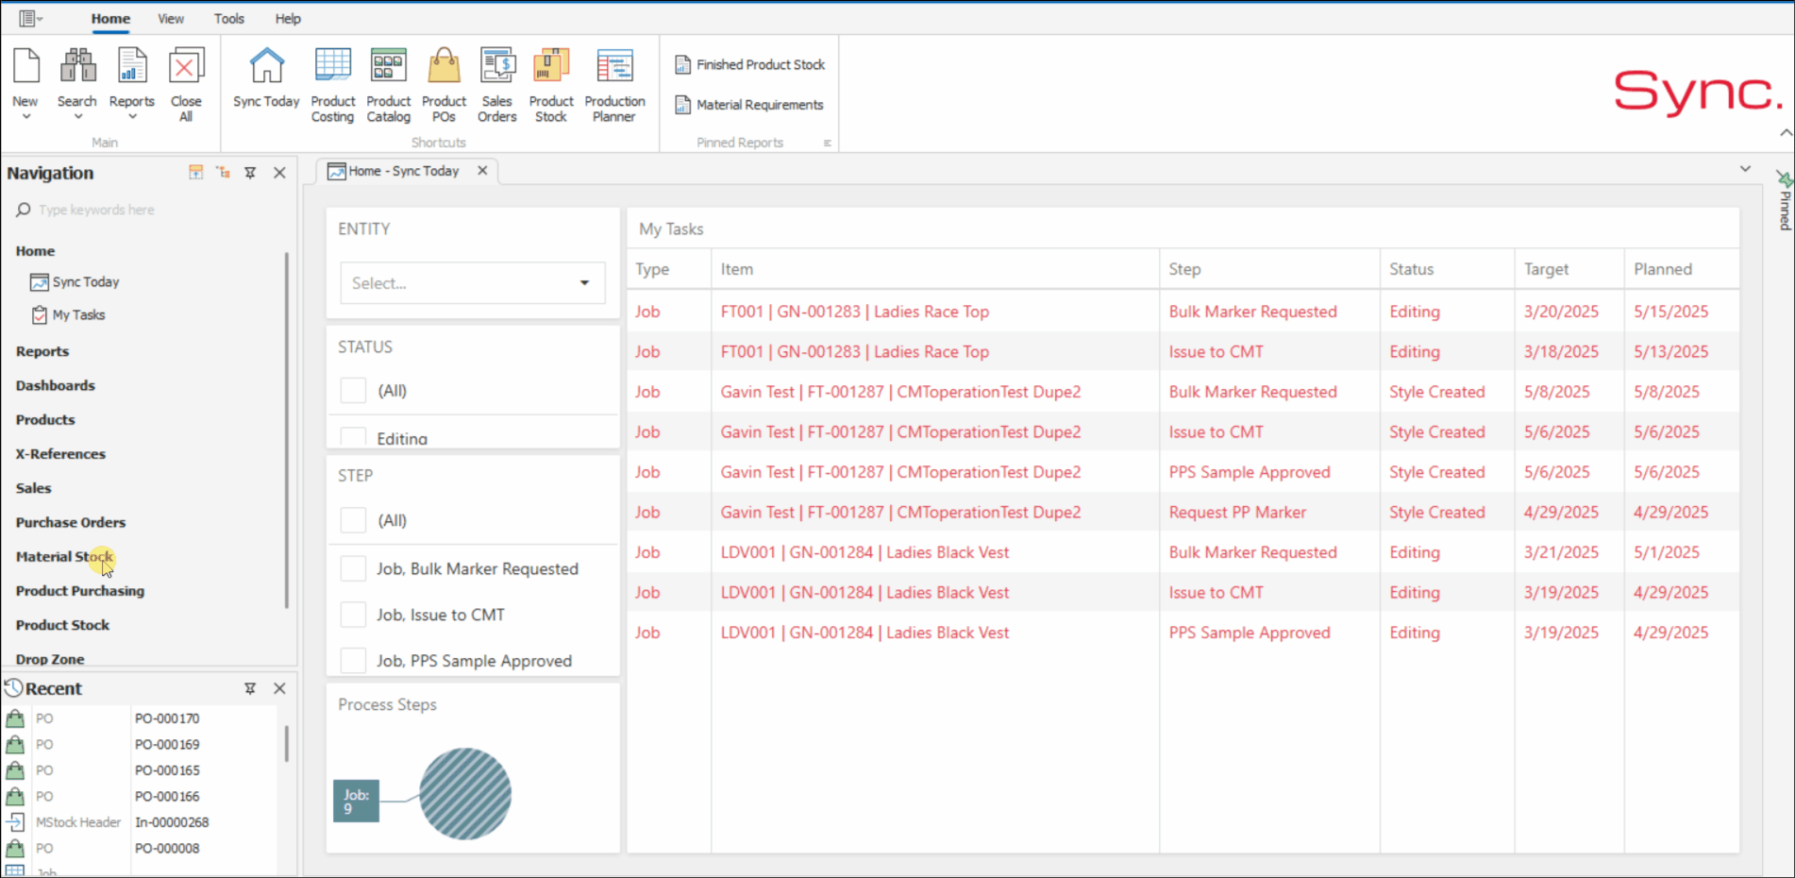Screen dimensions: 1795x878
Task: Expand the application menu dropdown arrow
Action: (x=40, y=19)
